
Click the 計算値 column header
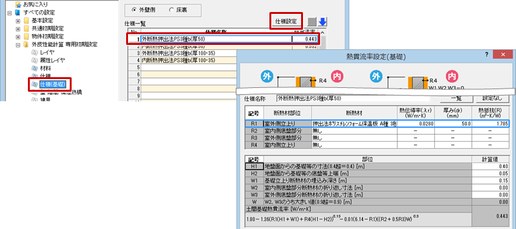pos(491,159)
